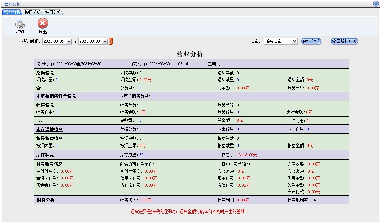Click the 库存状况 underlined heading
The image size is (381, 224).
(x=45, y=155)
